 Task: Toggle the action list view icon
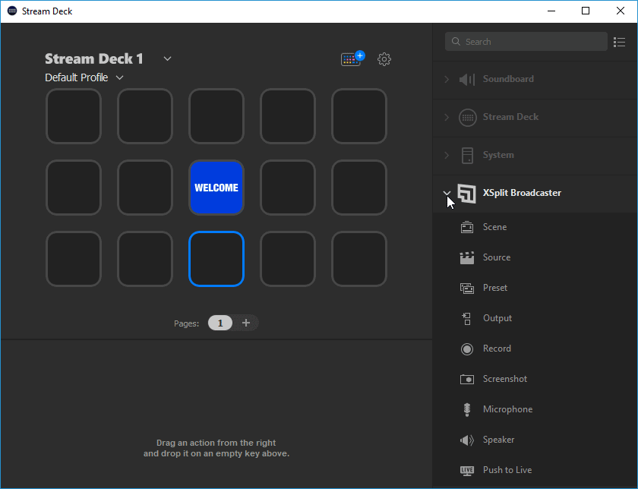point(619,42)
